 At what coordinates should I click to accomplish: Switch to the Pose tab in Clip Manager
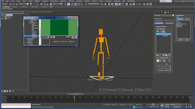point(187,19)
